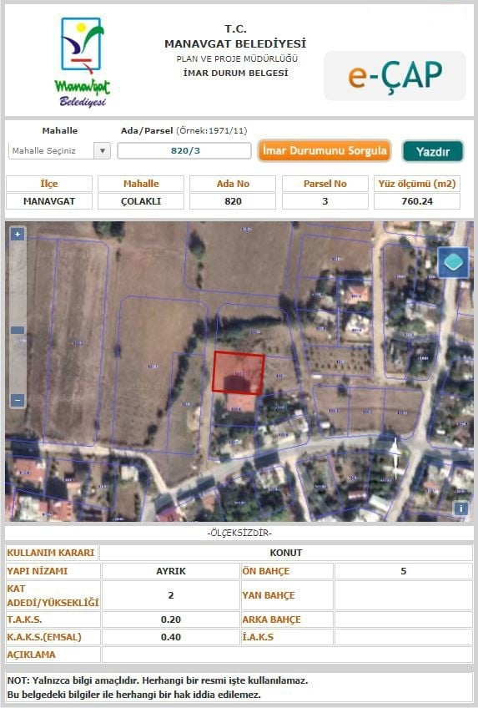Click the K.A.K.S.(EMSAL) value 0.40
478x708 pixels.
171,637
